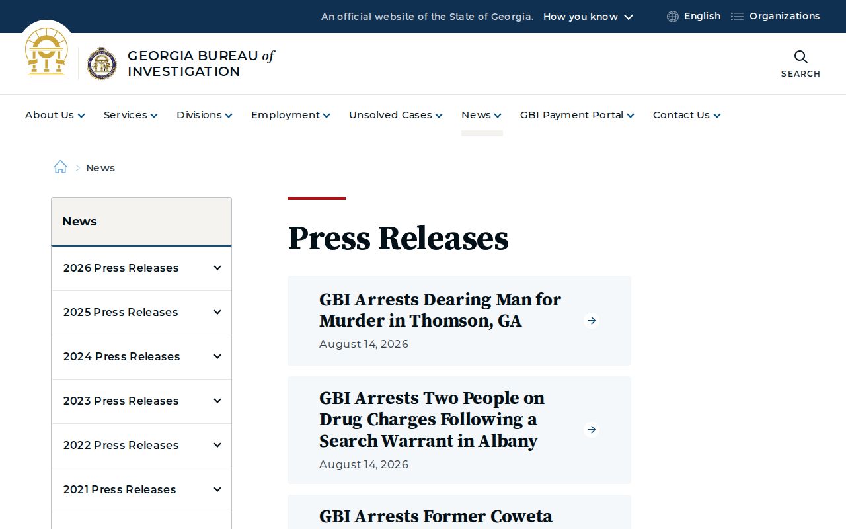Open the News menu
846x529 pixels.
pyautogui.click(x=481, y=115)
